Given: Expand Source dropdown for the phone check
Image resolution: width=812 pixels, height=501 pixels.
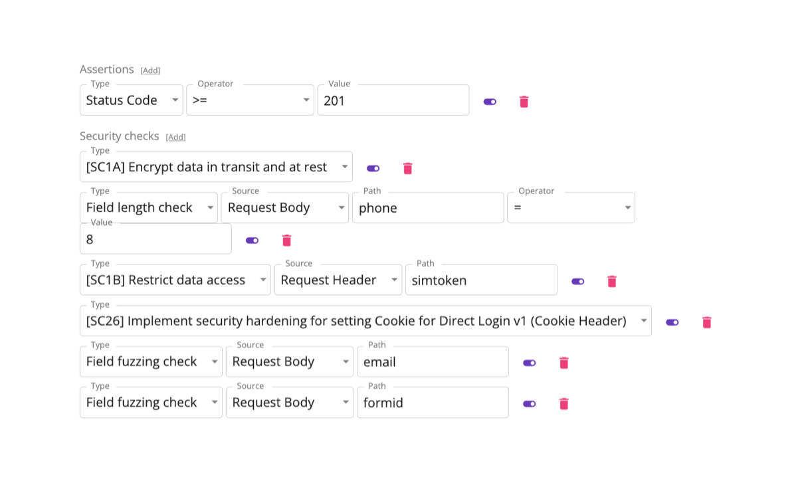Looking at the screenshot, I should coord(284,208).
